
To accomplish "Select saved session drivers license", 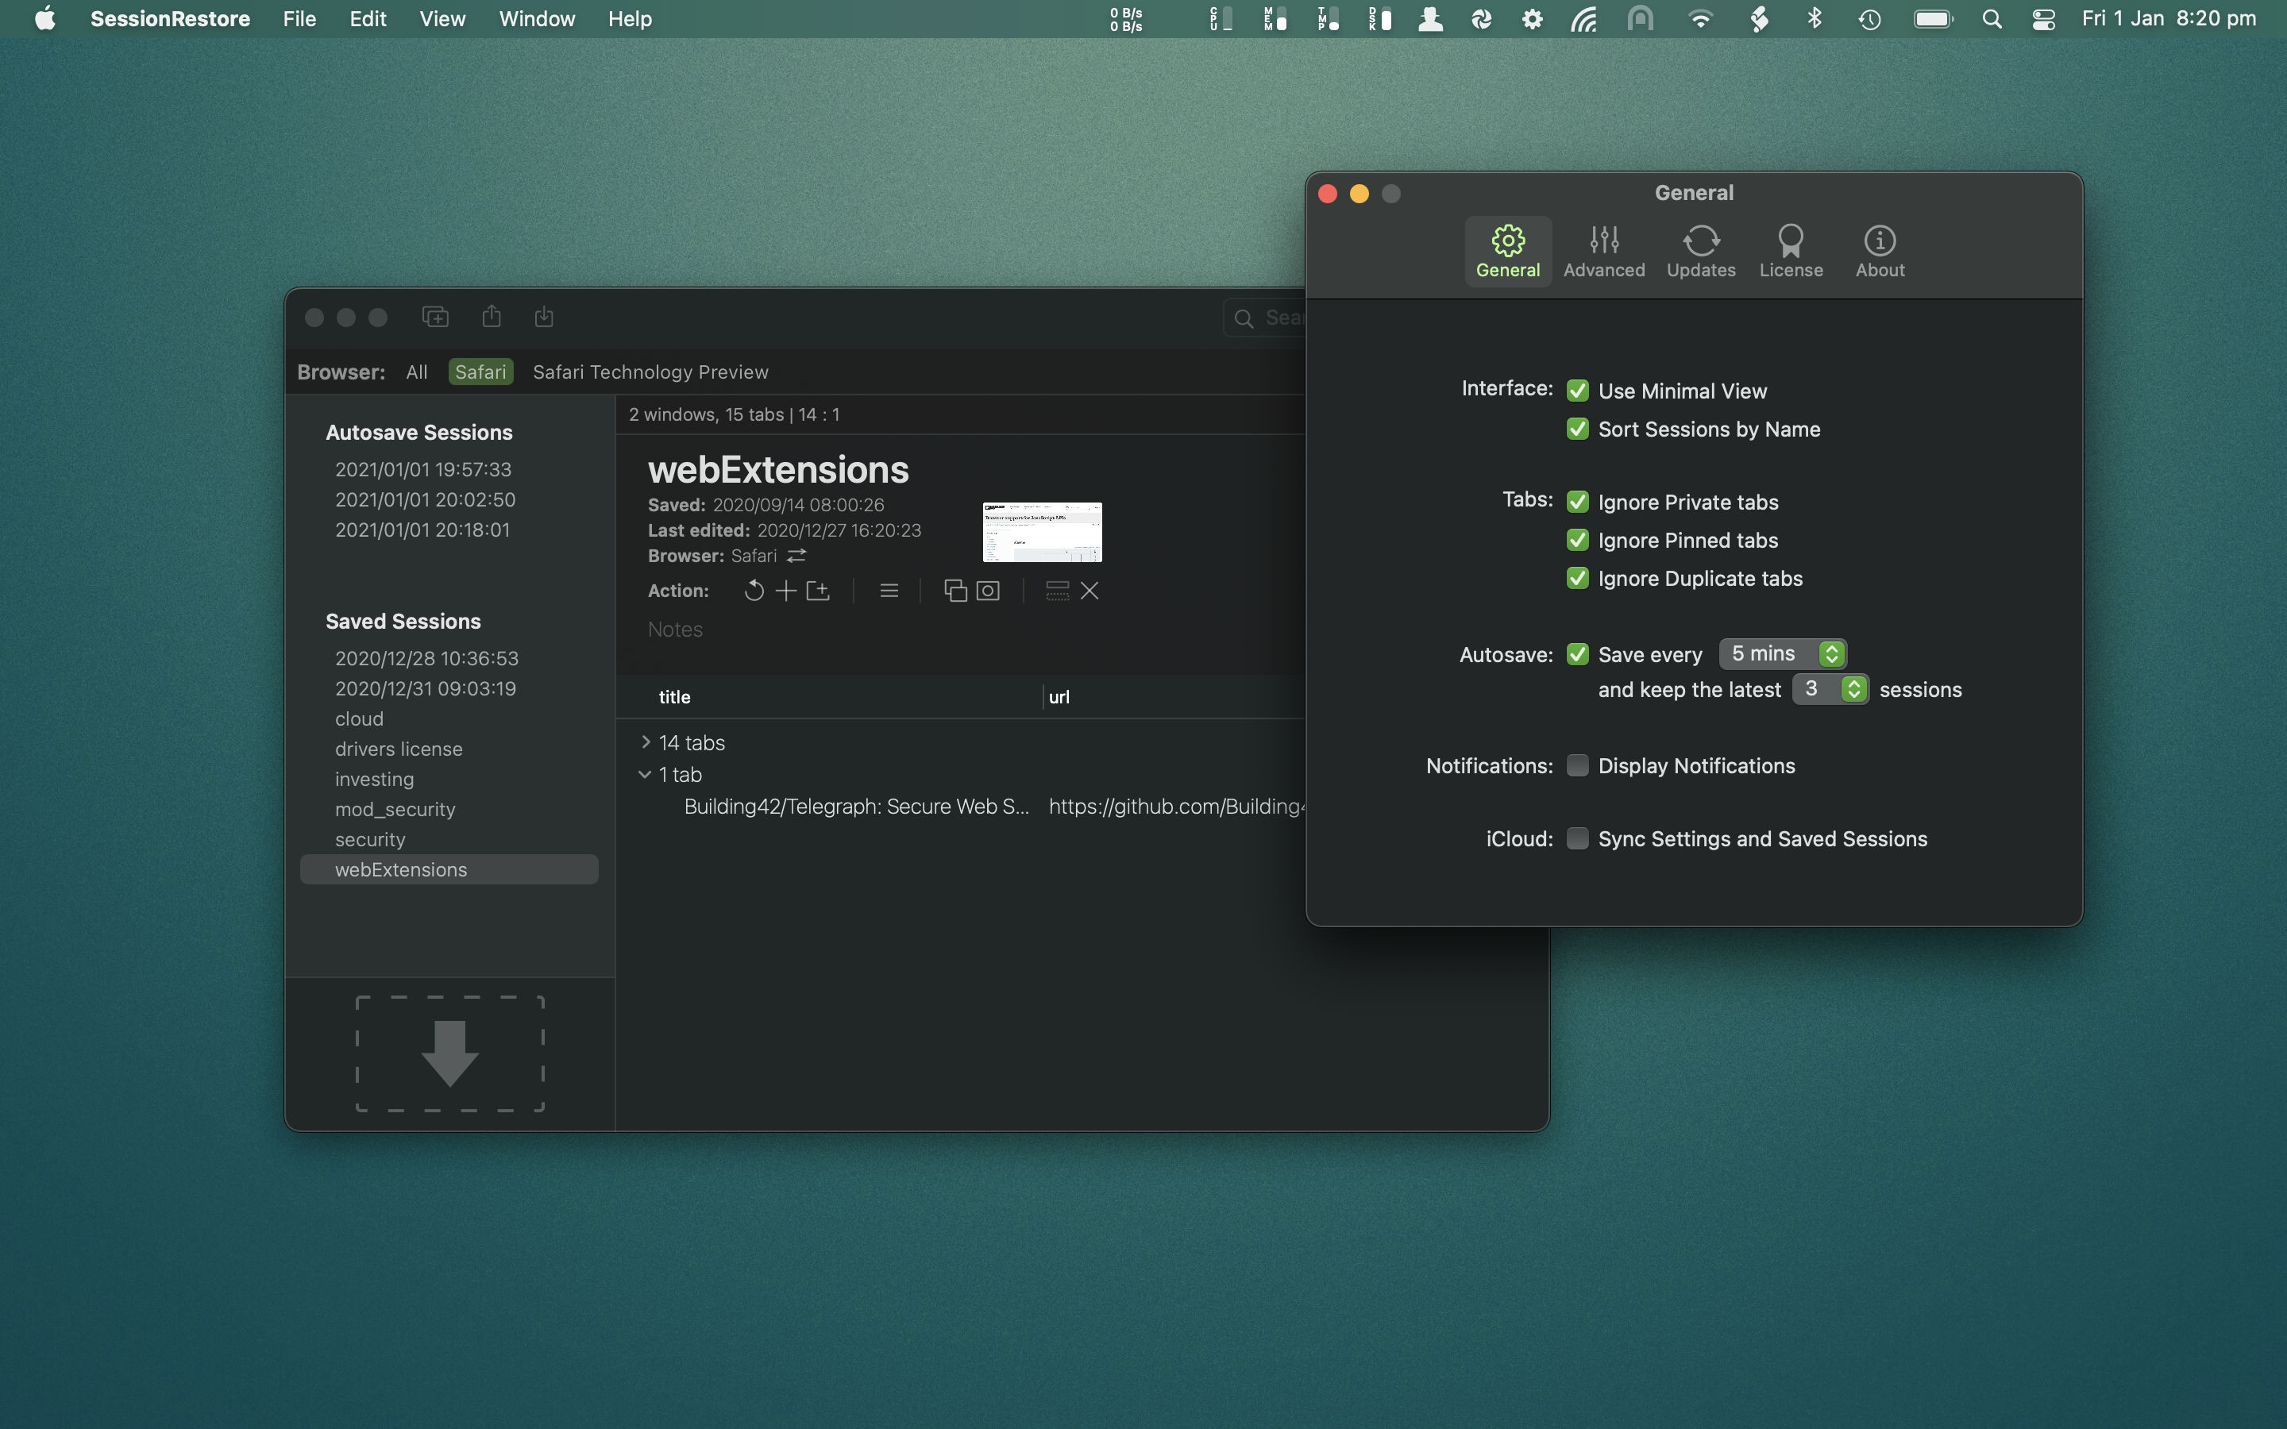I will (399, 749).
